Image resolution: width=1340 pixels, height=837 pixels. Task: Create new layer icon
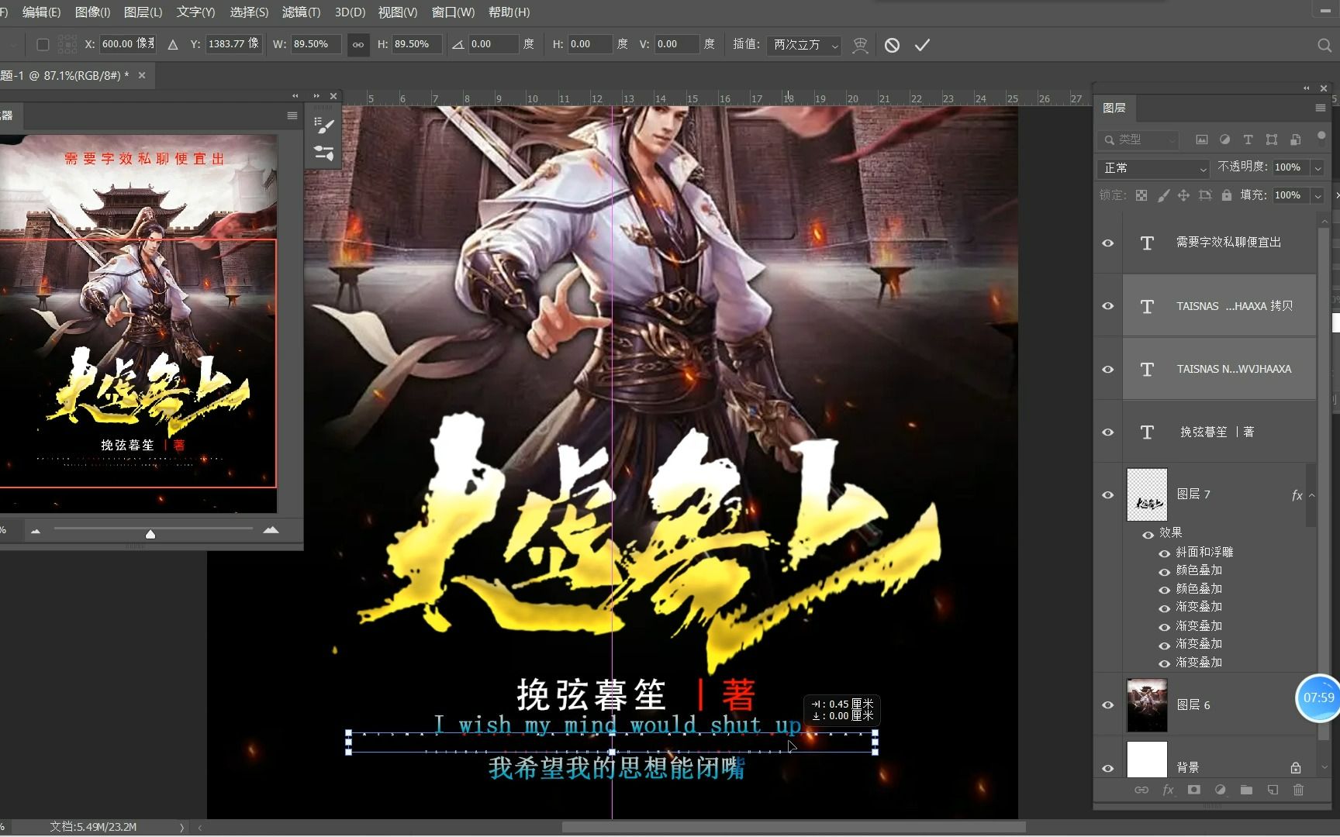click(x=1273, y=790)
